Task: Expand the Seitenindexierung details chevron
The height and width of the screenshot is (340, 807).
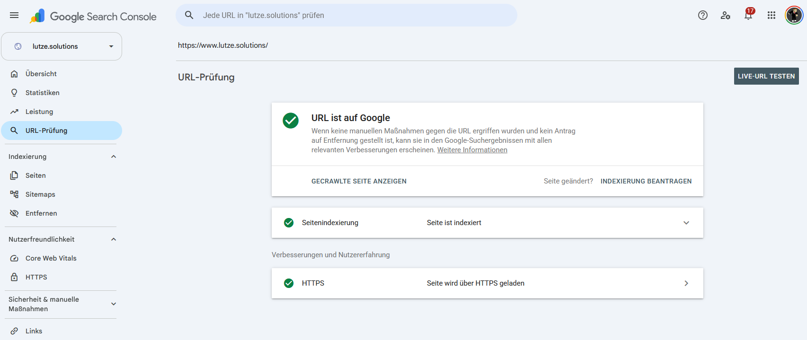Action: pos(686,223)
